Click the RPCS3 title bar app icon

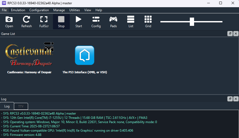[x=4, y=3]
